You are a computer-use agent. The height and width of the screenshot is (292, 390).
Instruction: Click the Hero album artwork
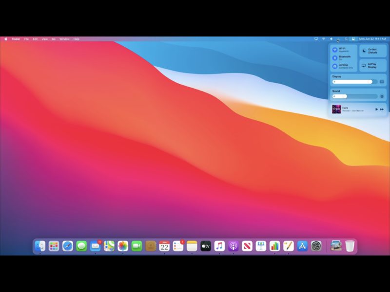coord(336,109)
